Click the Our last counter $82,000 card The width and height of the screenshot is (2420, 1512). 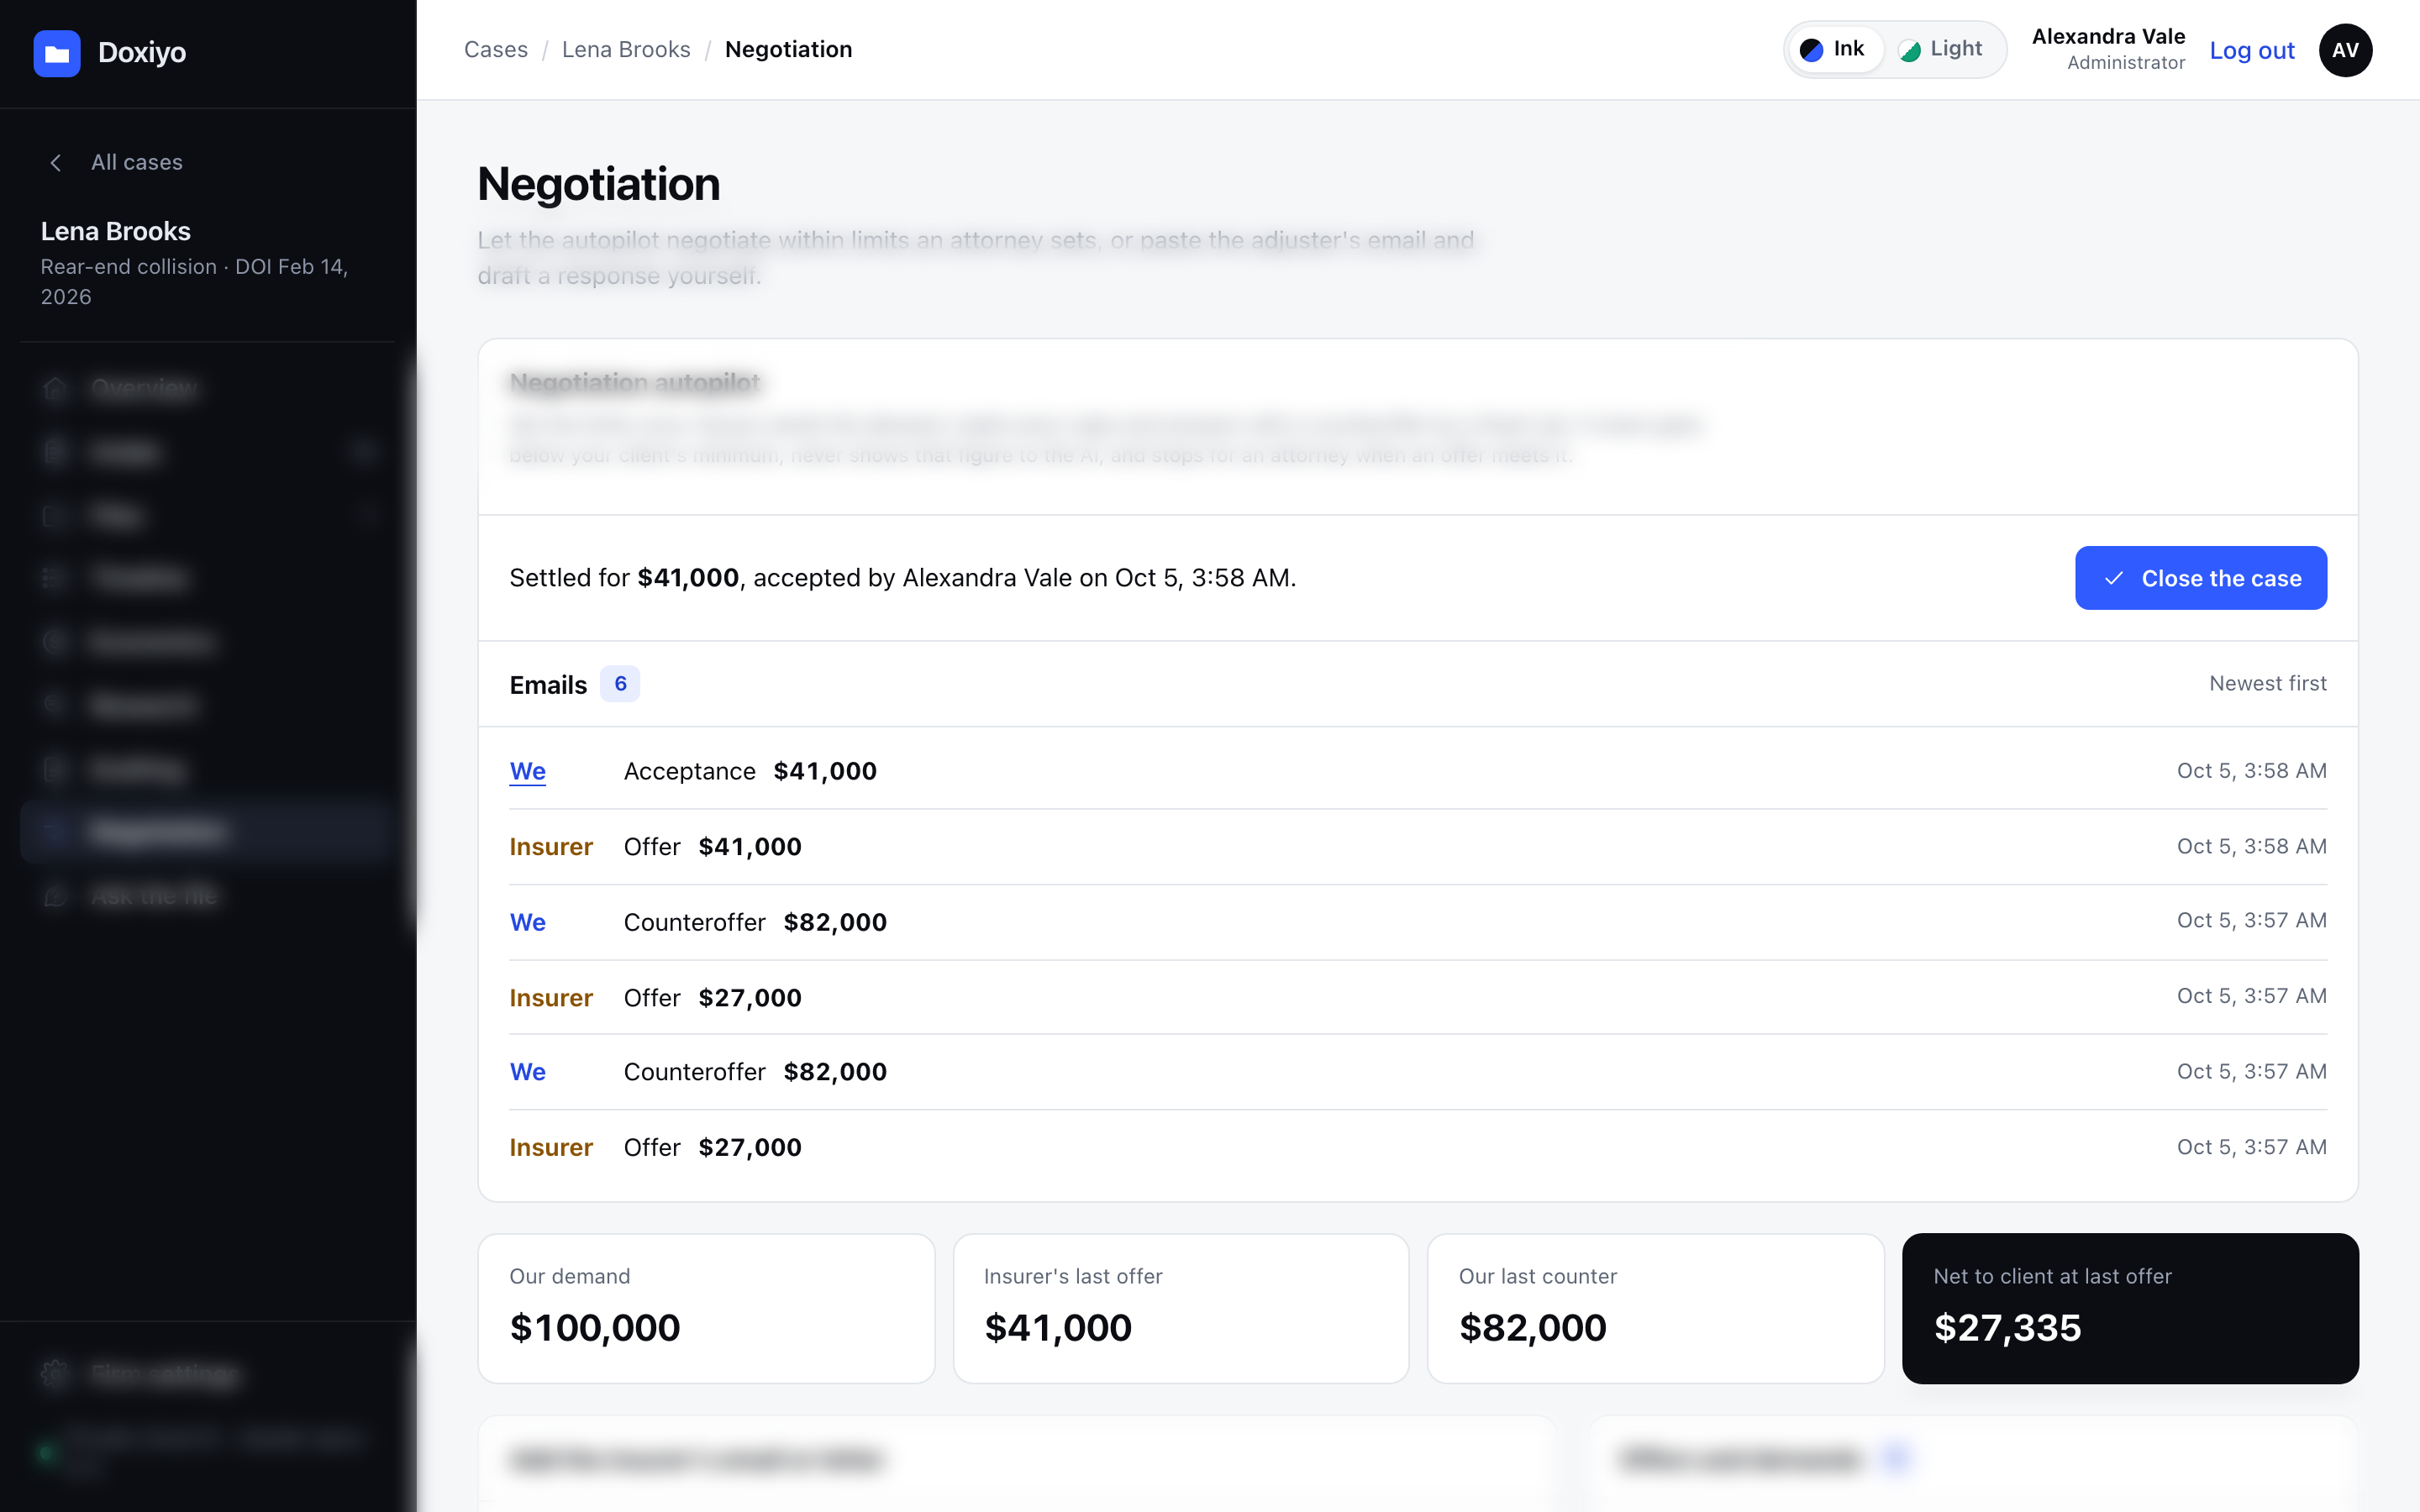click(1656, 1308)
